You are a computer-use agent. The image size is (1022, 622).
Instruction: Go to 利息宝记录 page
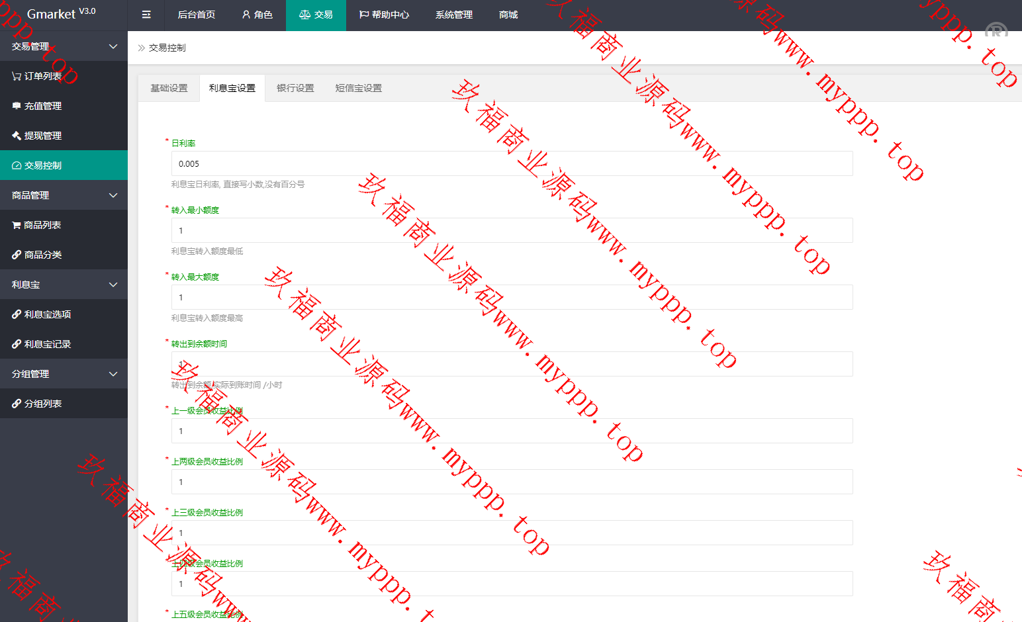pyautogui.click(x=47, y=344)
